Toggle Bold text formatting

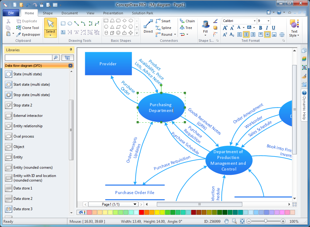(260, 28)
